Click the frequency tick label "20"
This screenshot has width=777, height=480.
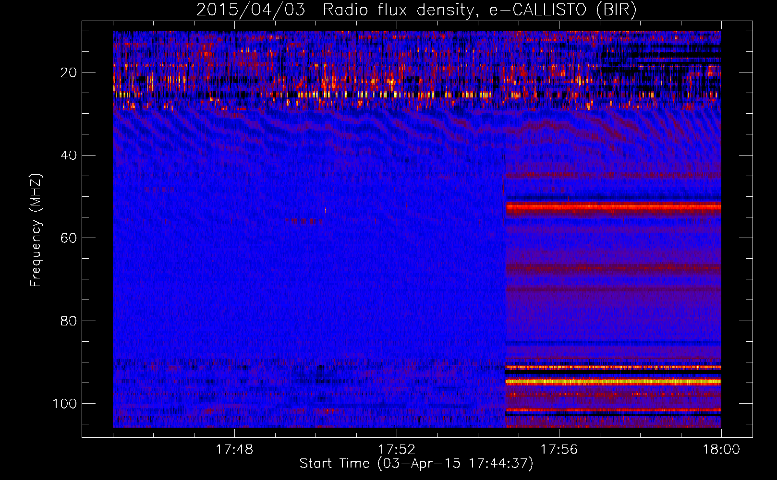pos(69,72)
